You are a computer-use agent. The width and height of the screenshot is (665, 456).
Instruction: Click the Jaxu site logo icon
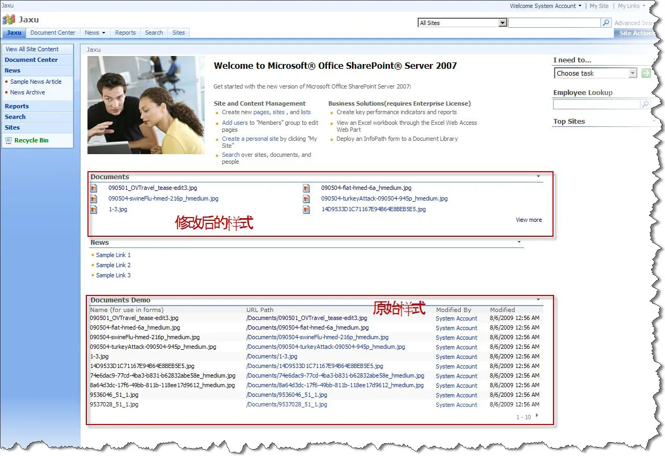coord(9,20)
